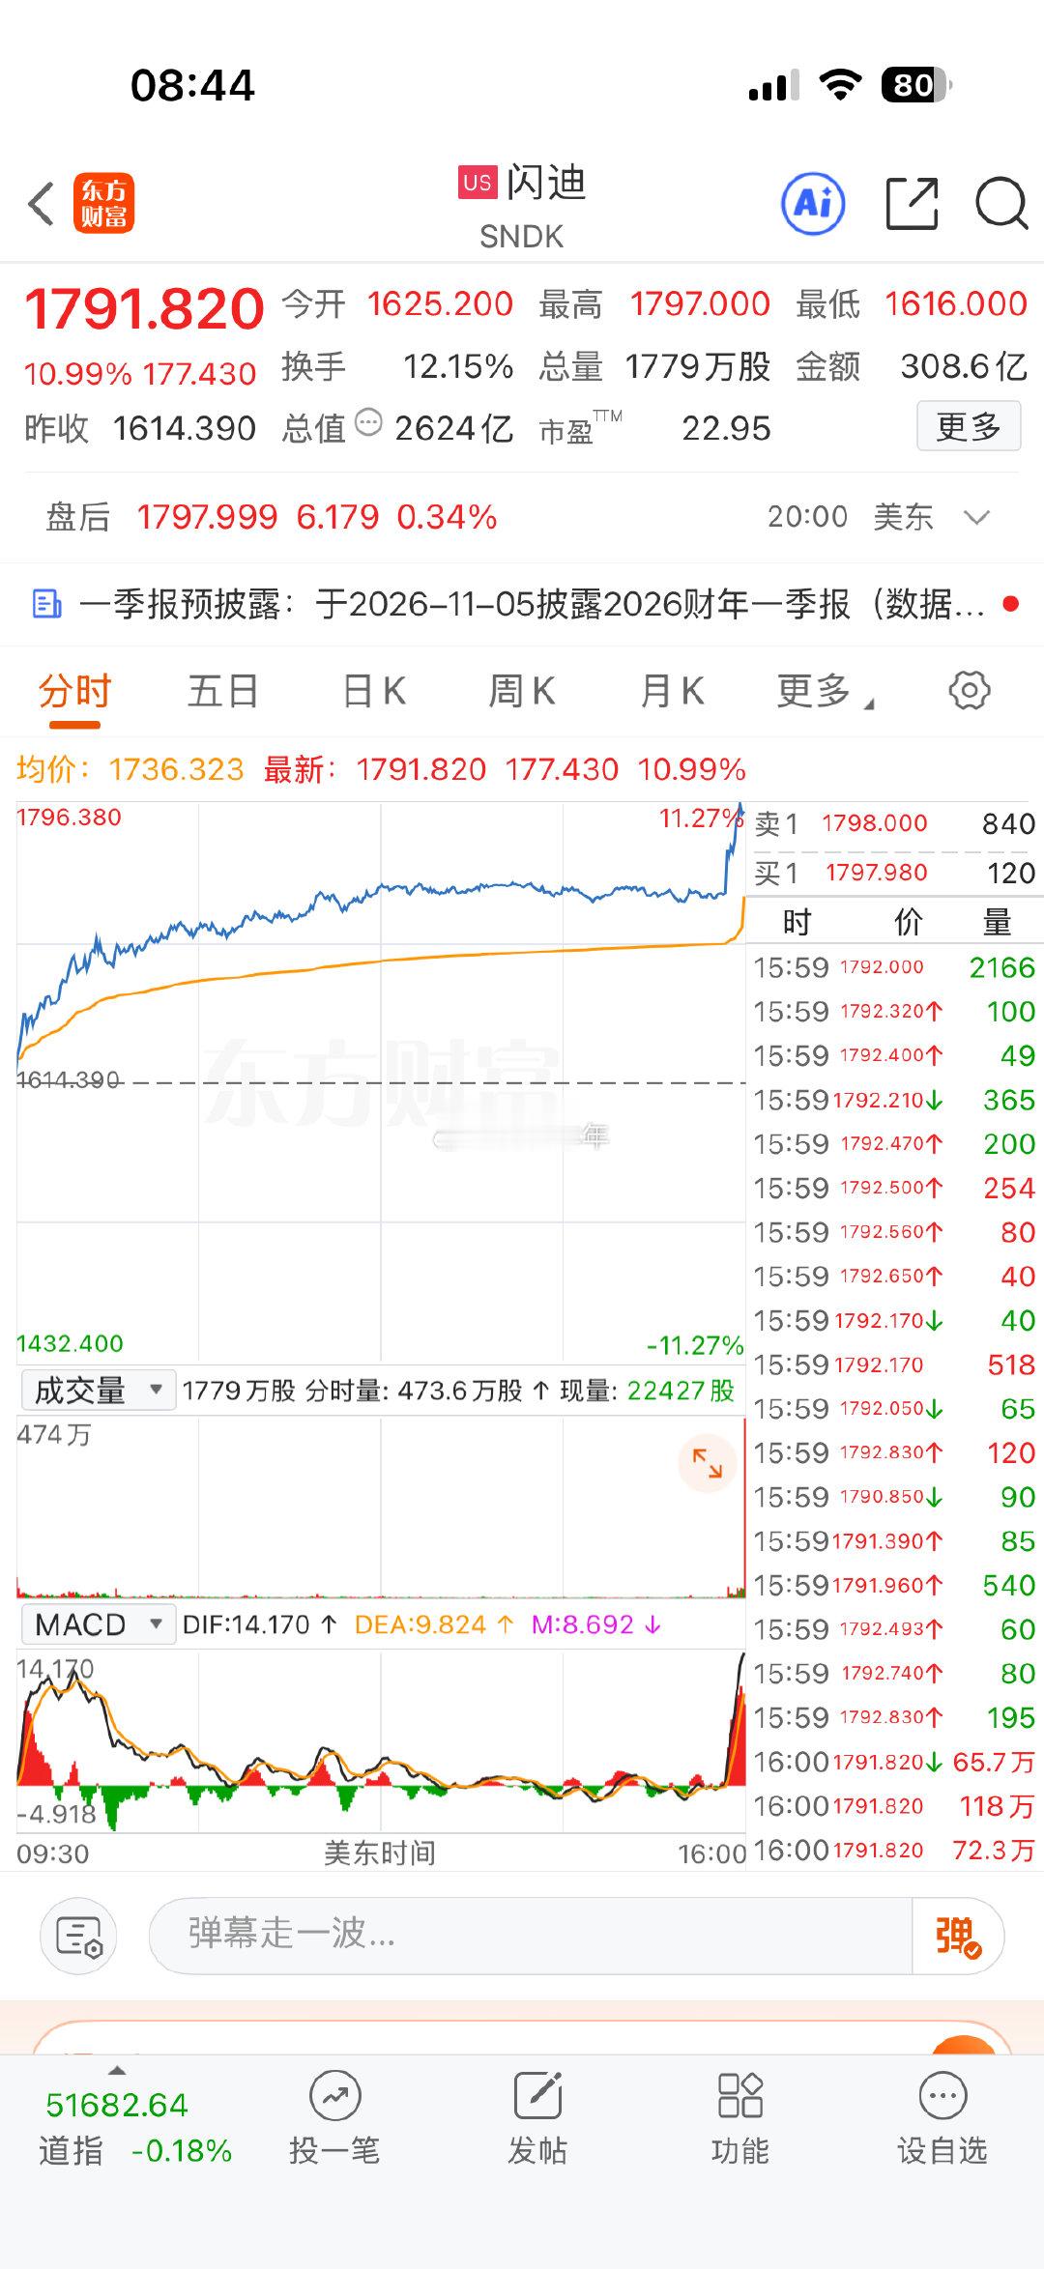
Task: Tap the 弹 send danmaku icon
Action: [957, 1936]
